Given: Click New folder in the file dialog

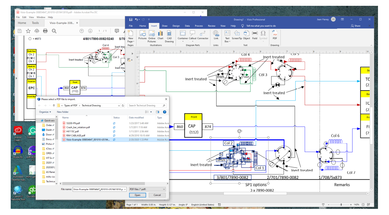Looking at the screenshot, I should (x=63, y=112).
